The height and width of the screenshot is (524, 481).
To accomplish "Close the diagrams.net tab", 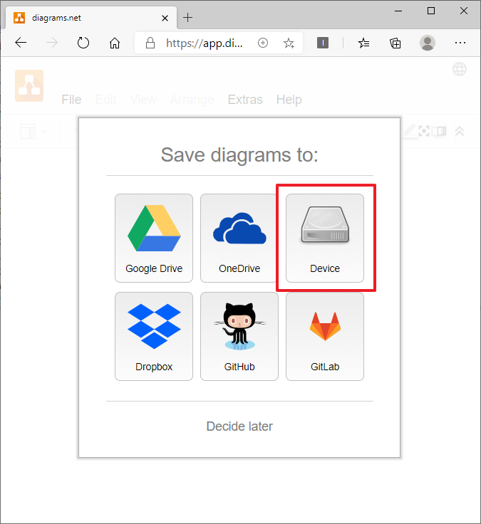I will click(165, 18).
